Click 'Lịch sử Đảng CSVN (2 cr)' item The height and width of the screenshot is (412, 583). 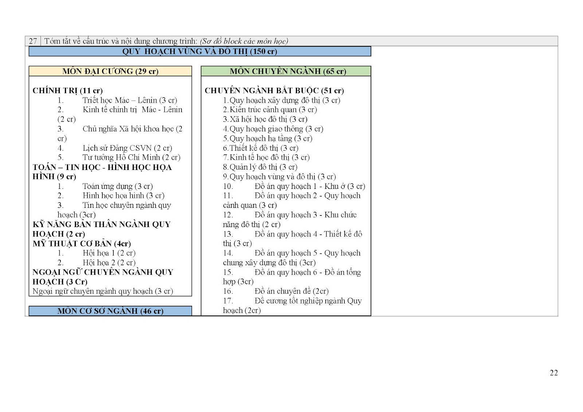coord(127,148)
